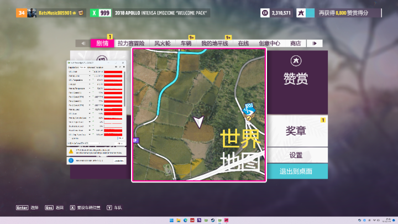Click the blue info icon below GPU-Z

[x=71, y=160]
